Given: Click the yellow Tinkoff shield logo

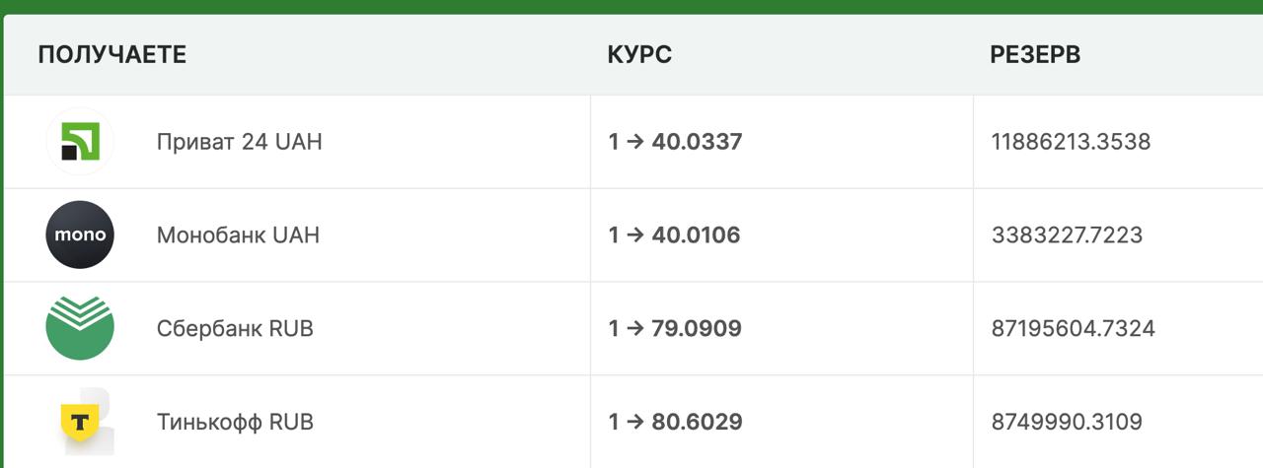Looking at the screenshot, I should [80, 422].
